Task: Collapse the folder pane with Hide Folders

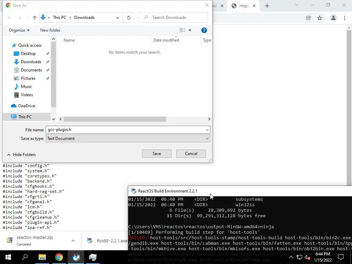Action: click(x=21, y=155)
